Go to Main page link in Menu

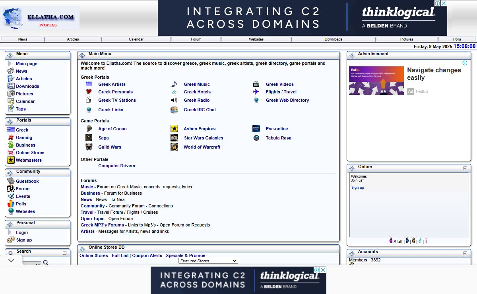[x=27, y=64]
